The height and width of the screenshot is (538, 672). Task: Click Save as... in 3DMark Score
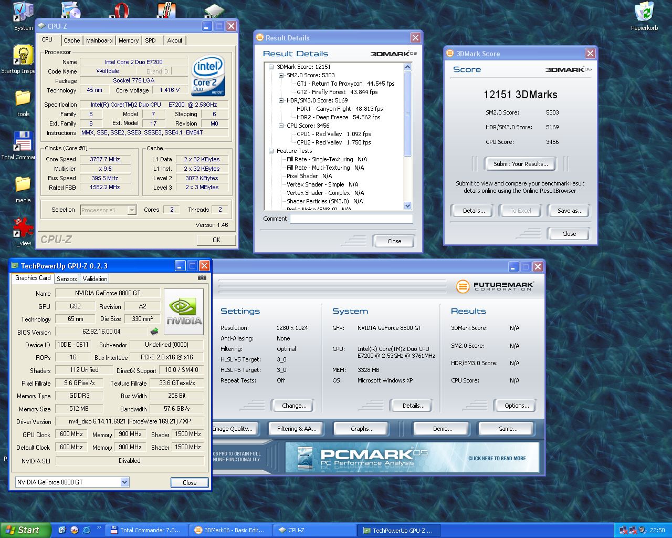(x=570, y=211)
